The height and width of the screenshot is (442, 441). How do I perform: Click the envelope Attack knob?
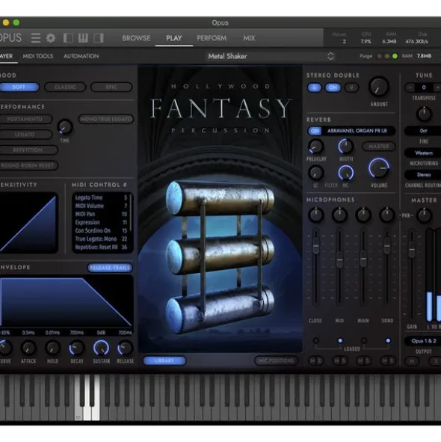(28, 348)
